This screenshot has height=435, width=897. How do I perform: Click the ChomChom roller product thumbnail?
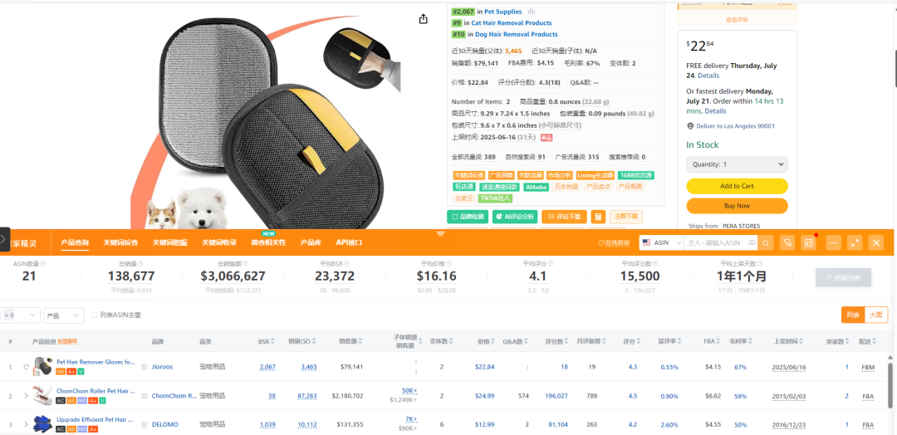click(x=43, y=395)
